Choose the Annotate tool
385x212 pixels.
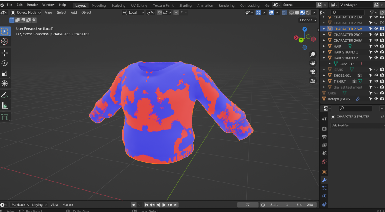[x=5, y=95]
